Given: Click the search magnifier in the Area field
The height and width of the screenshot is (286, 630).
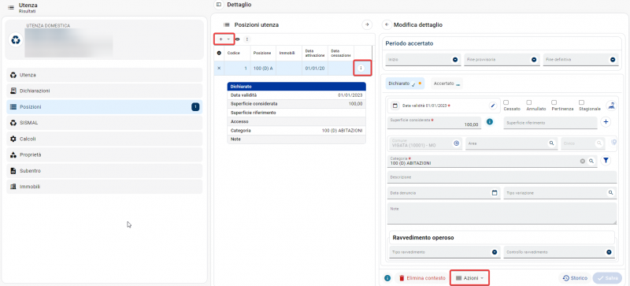Looking at the screenshot, I should point(552,143).
